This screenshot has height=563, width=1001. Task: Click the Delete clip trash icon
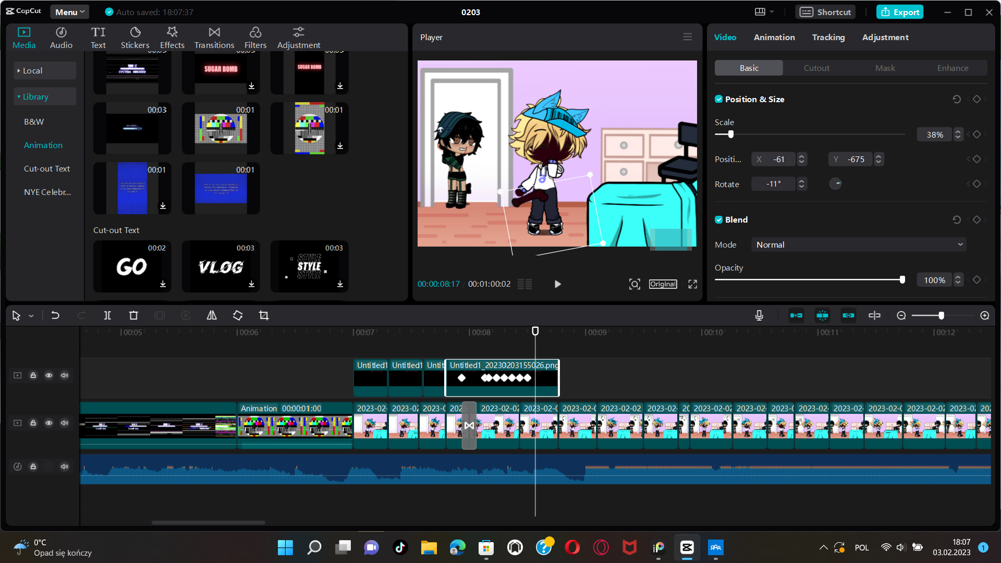pyautogui.click(x=133, y=315)
